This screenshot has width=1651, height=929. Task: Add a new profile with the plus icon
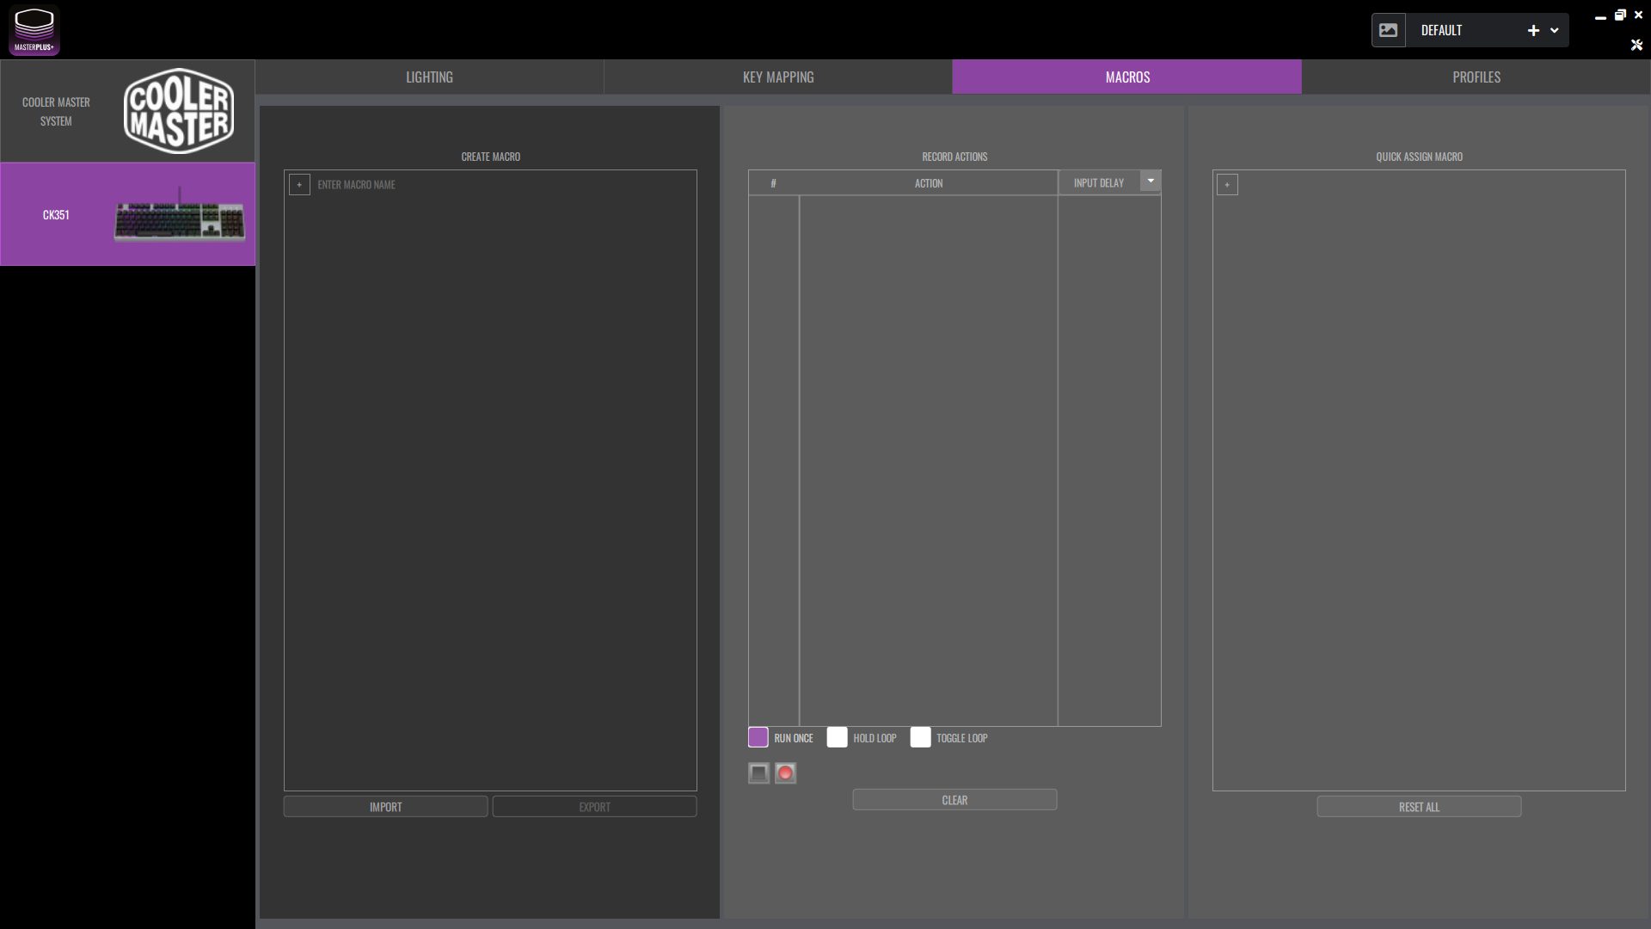[x=1533, y=30]
